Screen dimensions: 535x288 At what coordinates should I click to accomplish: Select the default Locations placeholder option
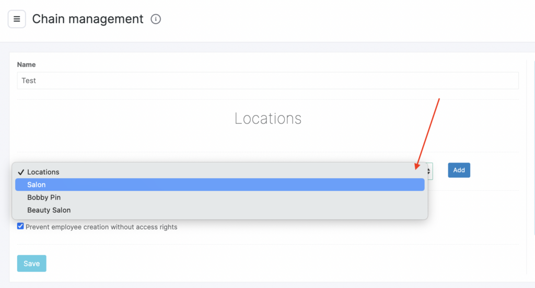(x=43, y=172)
